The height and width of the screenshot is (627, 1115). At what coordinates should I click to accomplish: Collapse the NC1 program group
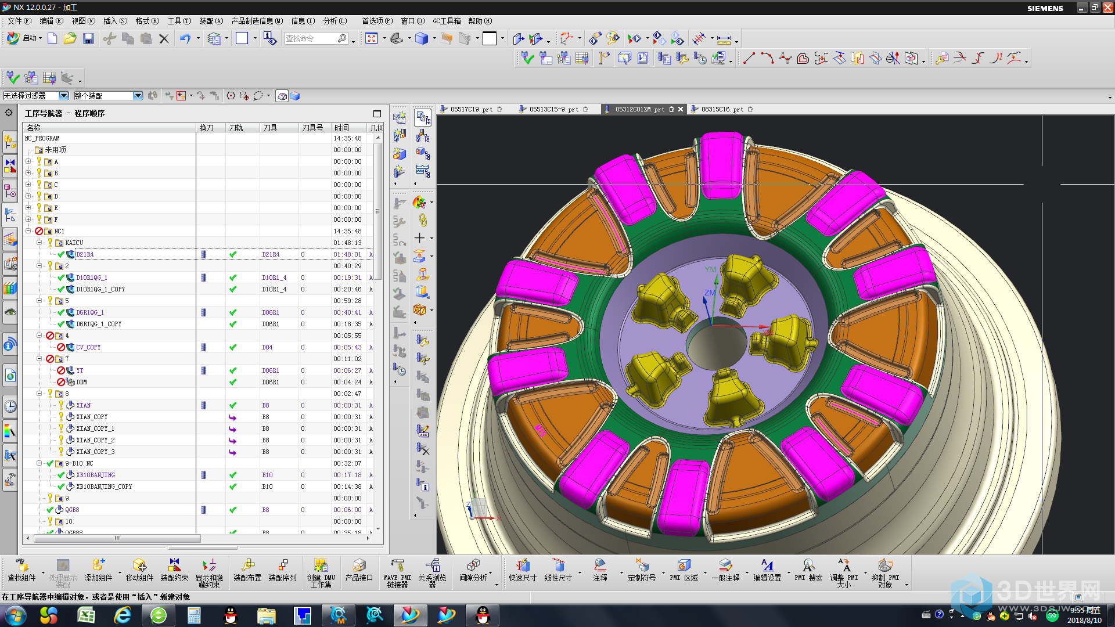[28, 231]
